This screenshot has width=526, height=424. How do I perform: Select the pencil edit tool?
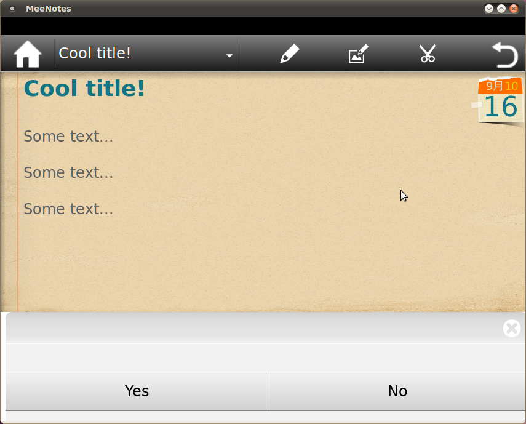[x=290, y=54]
